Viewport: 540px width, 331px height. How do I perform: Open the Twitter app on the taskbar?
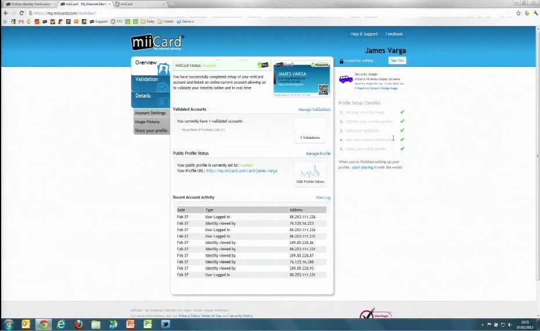(x=165, y=325)
